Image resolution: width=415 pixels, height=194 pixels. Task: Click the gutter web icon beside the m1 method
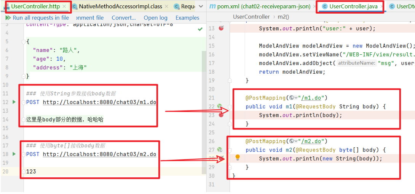point(220,107)
